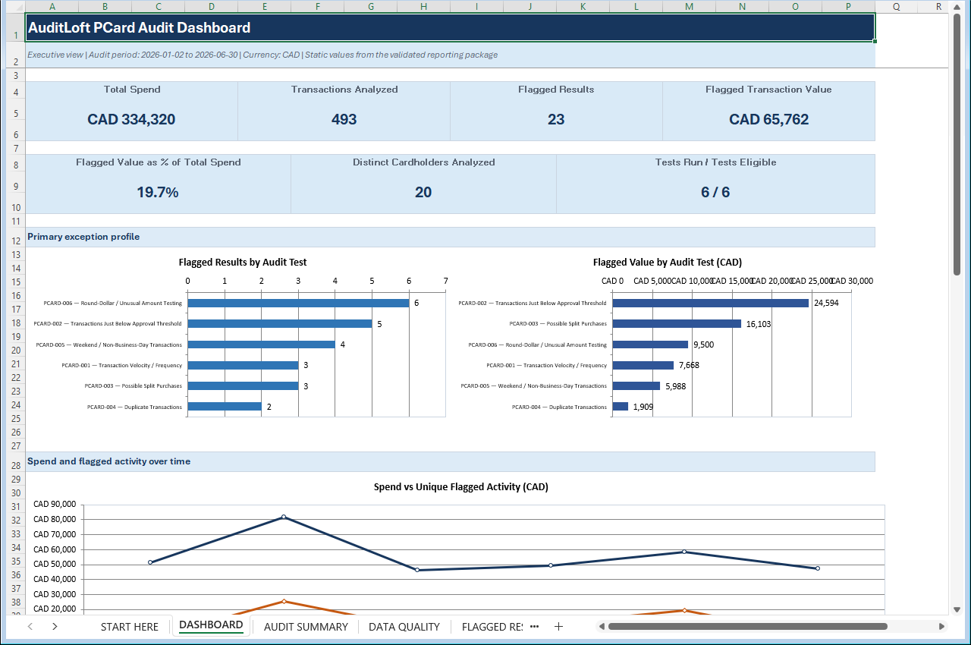Screen dimensions: 971x645
Task: Select row 1 header
Action: tap(16, 28)
